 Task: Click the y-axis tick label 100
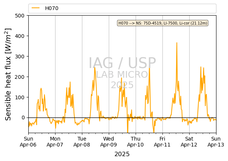(x=20, y=97)
